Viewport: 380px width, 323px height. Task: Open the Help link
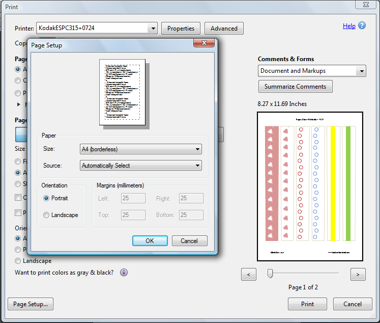tap(349, 26)
